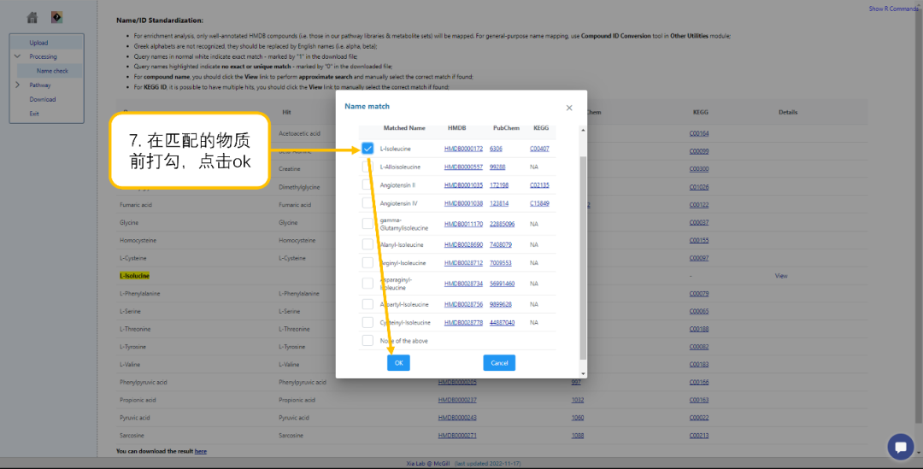Image resolution: width=923 pixels, height=469 pixels.
Task: Close the Name match dialog
Action: (568, 108)
